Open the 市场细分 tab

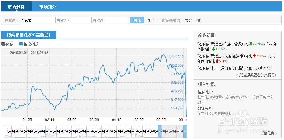(x=48, y=7)
